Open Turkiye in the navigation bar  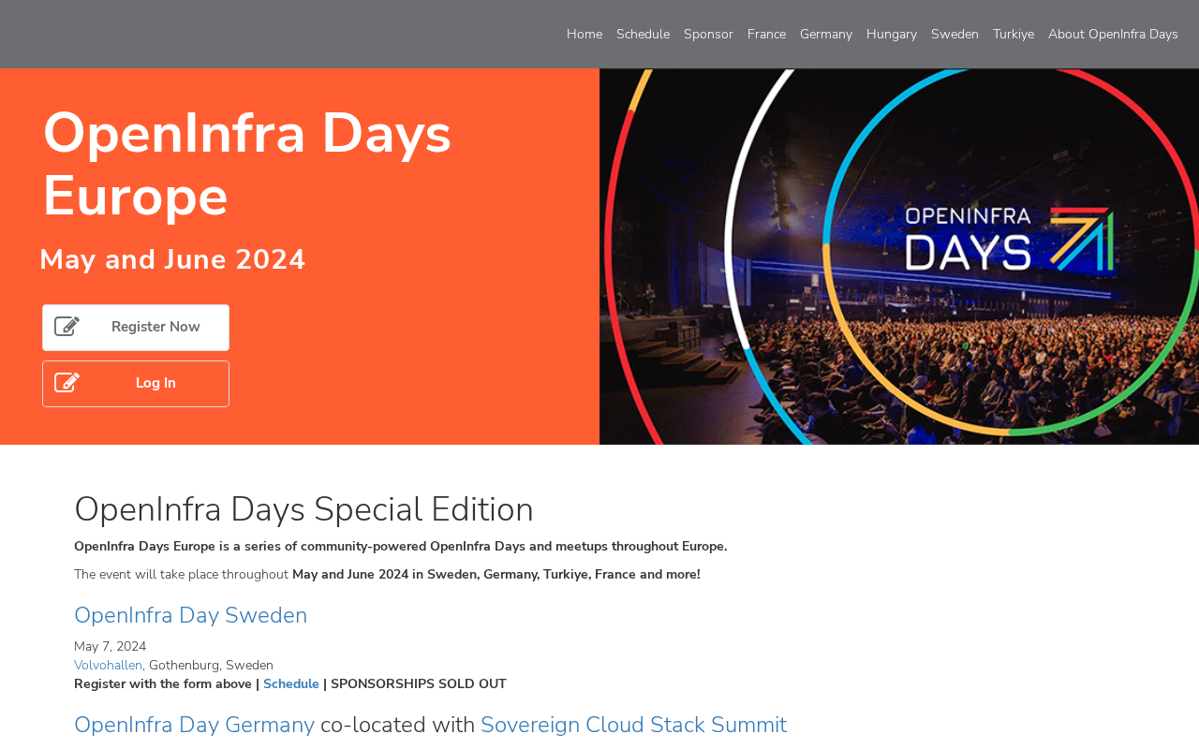(1013, 35)
